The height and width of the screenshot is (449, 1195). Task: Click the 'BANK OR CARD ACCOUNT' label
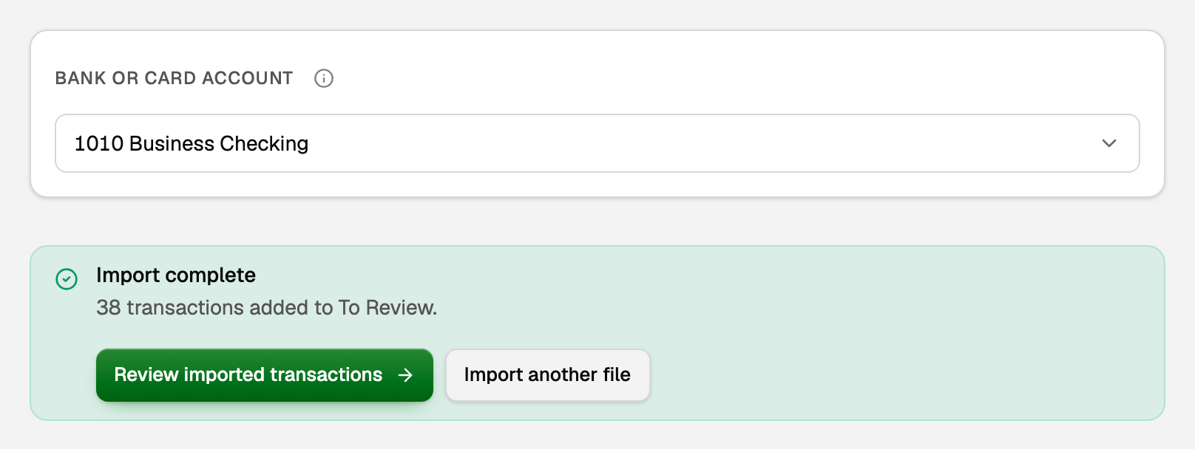[x=174, y=78]
